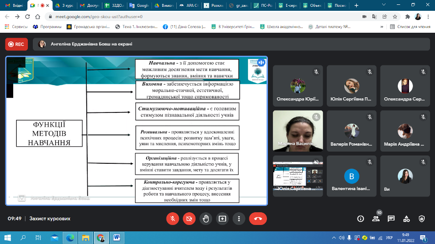Image resolution: width=435 pixels, height=244 pixels.
Task: Open the Activities panel
Action: (x=407, y=219)
